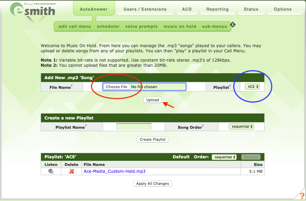The width and height of the screenshot is (306, 201).
Task: Click the Create a new Playlist heading
Action: (x=69, y=118)
